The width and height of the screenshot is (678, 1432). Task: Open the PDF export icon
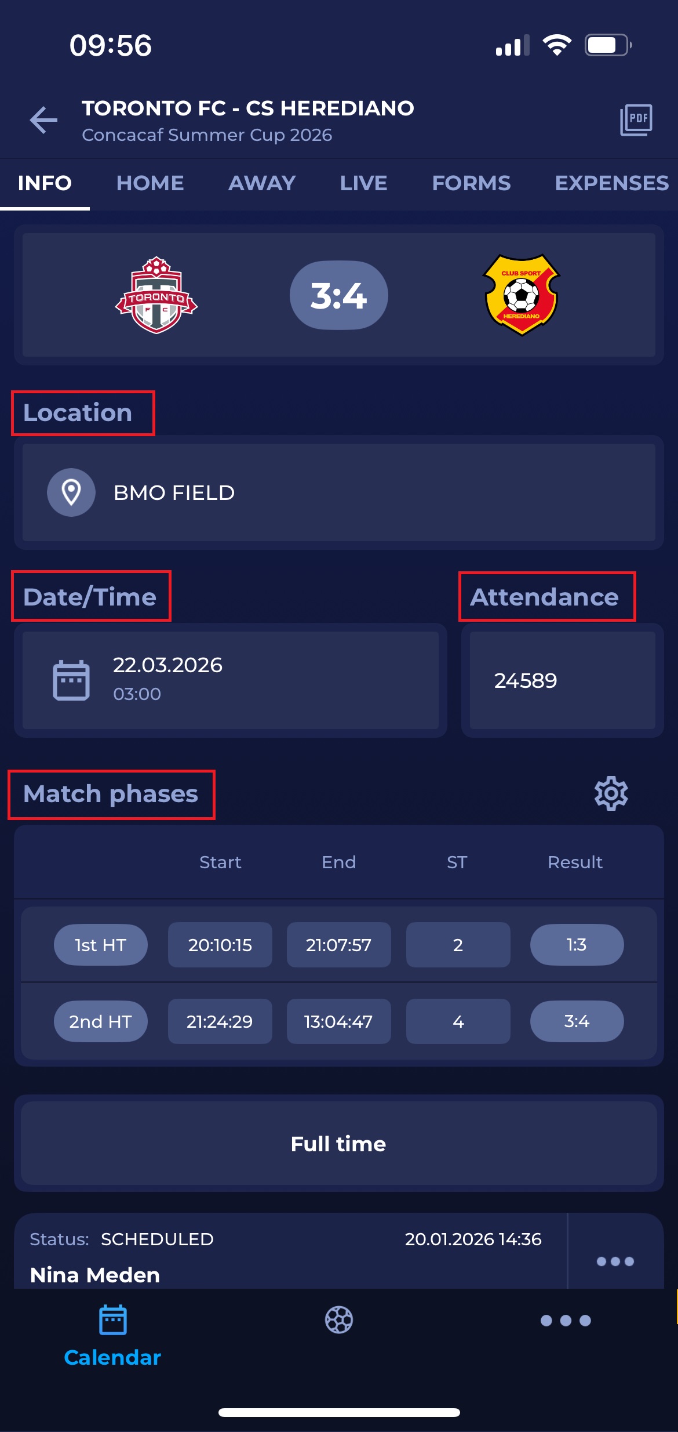pos(636,120)
